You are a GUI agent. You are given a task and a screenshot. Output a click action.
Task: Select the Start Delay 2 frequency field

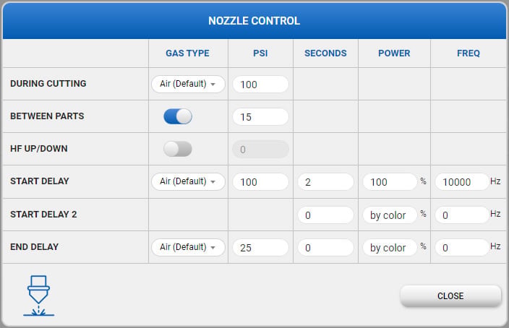[x=462, y=215]
